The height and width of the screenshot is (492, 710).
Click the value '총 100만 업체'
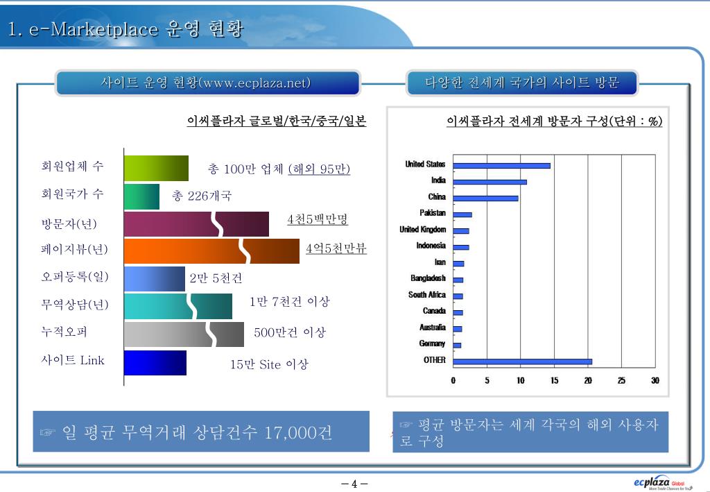[245, 169]
